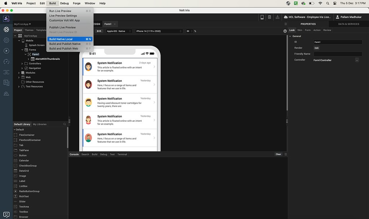The height and width of the screenshot is (219, 369).
Task: Click the tablet document icon in top toolbar
Action: [x=270, y=17]
